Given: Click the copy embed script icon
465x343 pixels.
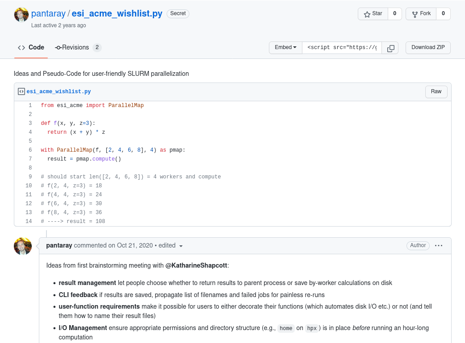Looking at the screenshot, I should pyautogui.click(x=390, y=48).
